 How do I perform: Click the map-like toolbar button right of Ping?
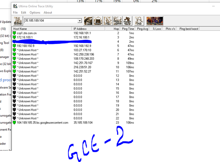point(118,21)
